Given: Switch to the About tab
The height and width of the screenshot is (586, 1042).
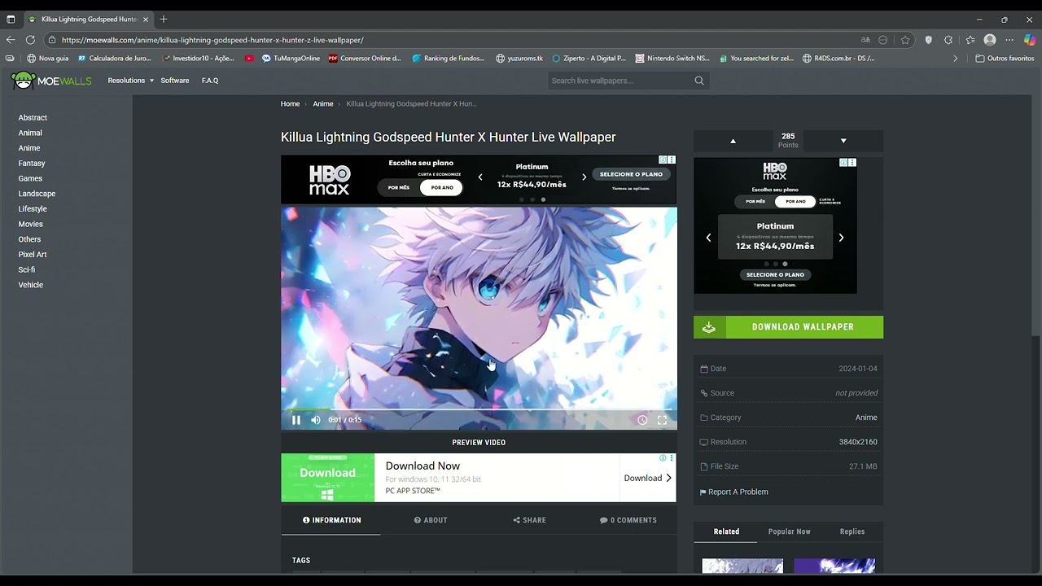Looking at the screenshot, I should click(x=431, y=520).
